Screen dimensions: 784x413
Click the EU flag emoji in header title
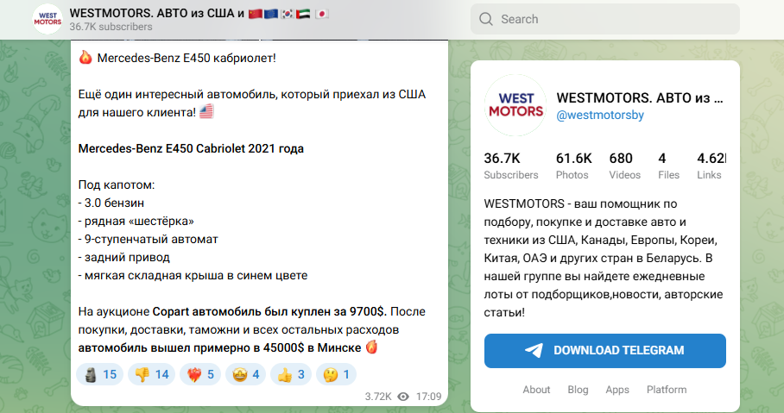tap(271, 14)
